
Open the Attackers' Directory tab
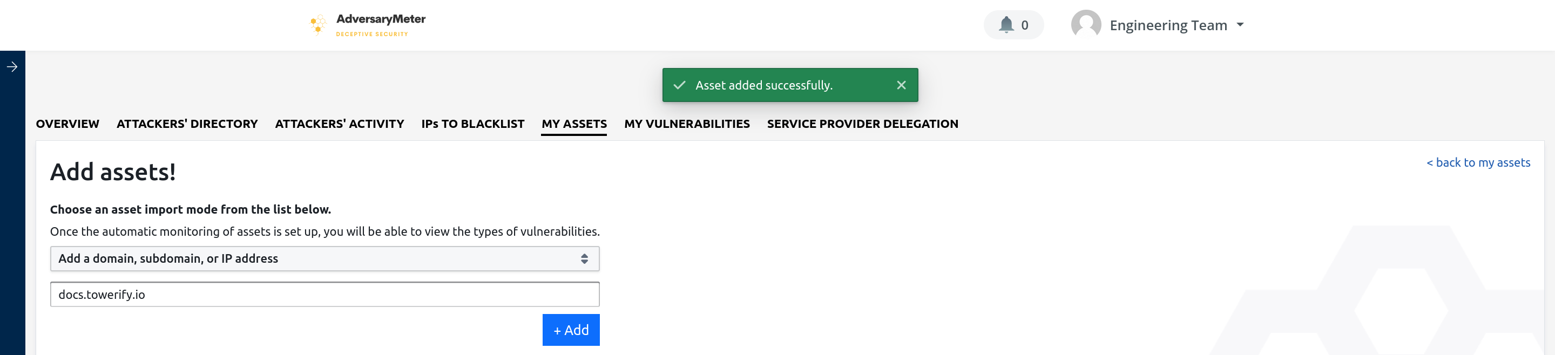point(187,124)
